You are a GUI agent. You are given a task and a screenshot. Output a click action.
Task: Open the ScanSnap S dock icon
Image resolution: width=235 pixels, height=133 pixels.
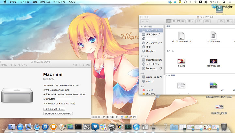pos(112,127)
